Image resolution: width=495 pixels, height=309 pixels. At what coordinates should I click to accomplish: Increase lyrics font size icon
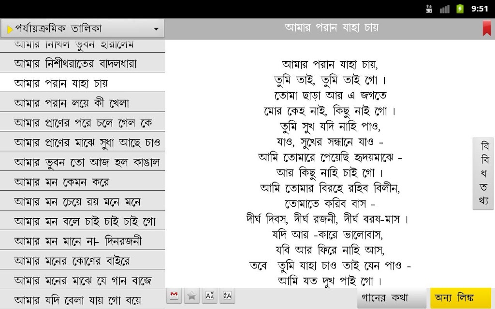tap(227, 296)
